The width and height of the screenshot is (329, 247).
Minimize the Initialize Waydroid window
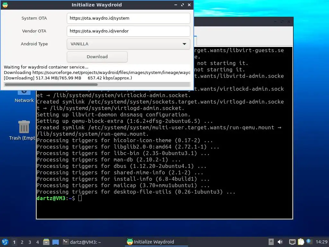(x=176, y=5)
